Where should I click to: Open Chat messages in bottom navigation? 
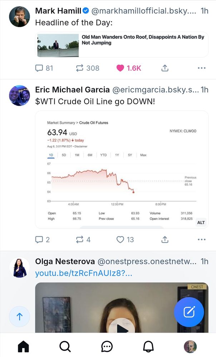107,347
